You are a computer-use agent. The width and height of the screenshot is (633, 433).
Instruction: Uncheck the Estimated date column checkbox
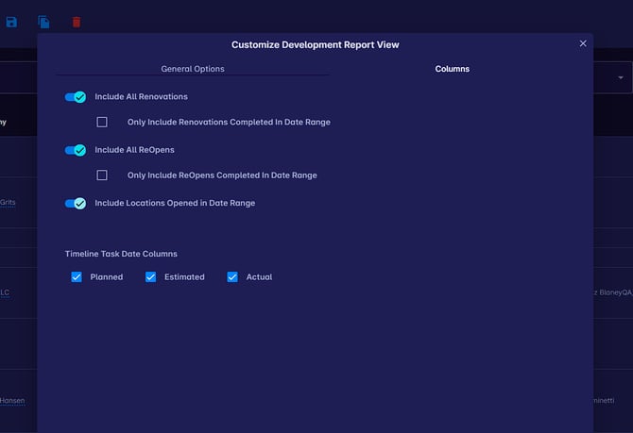coord(150,277)
